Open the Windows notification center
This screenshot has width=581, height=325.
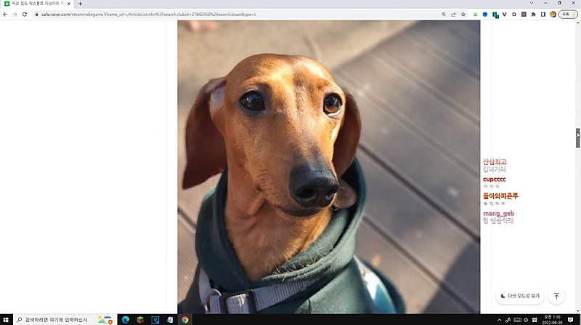pos(571,320)
